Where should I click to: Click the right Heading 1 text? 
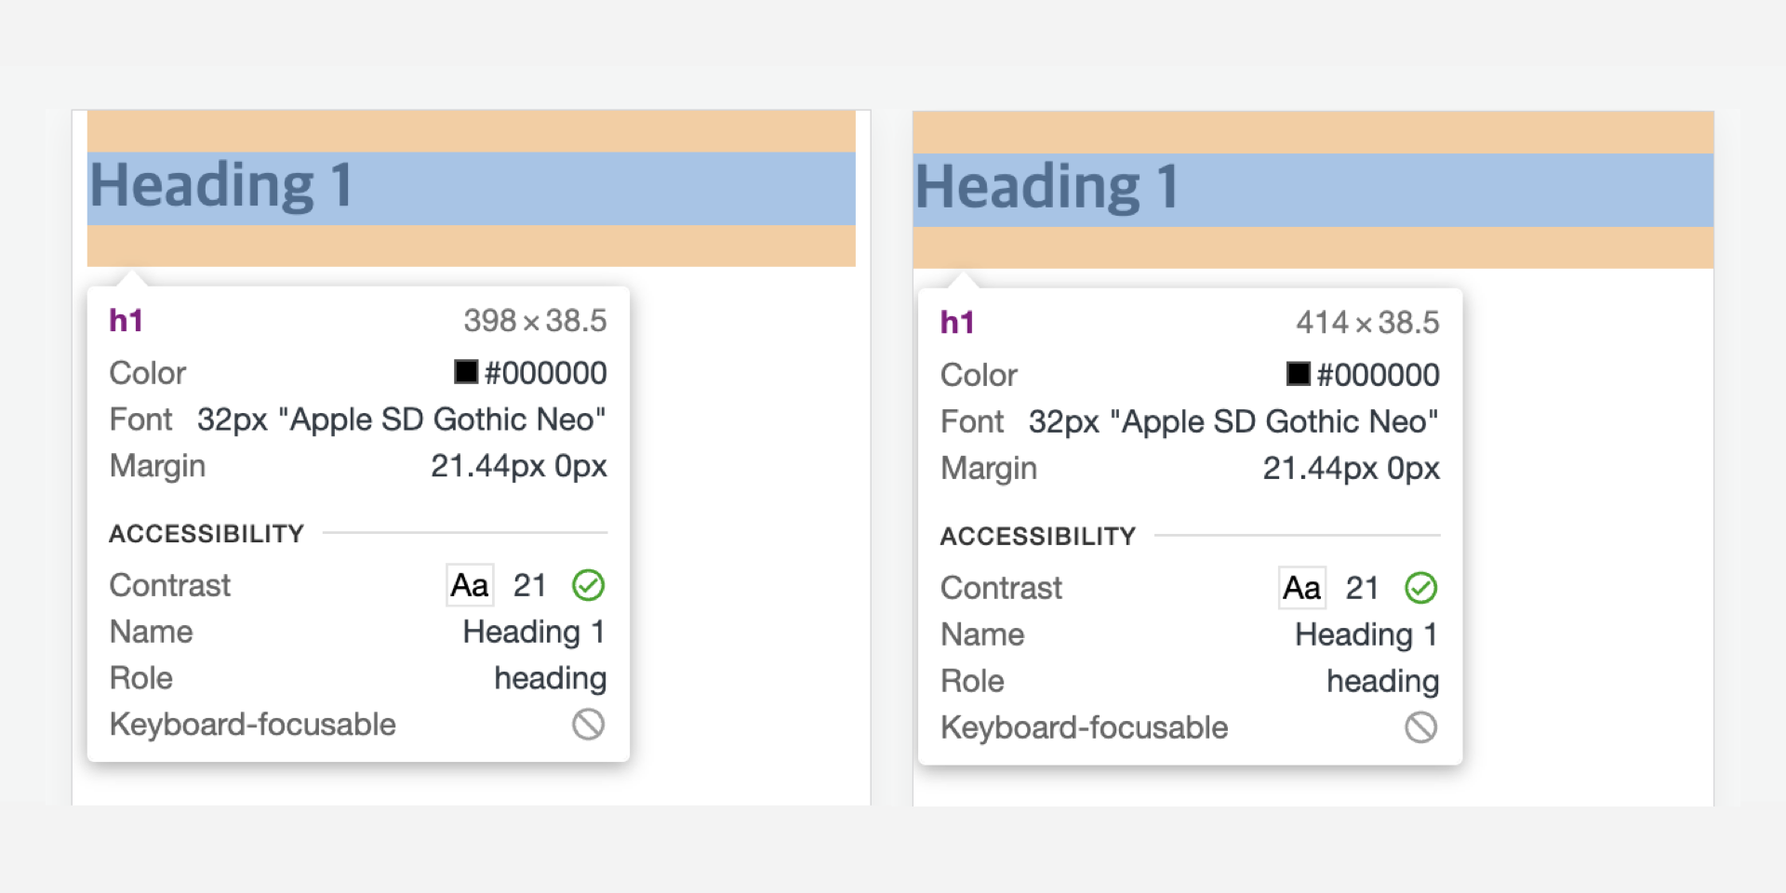point(1047,187)
